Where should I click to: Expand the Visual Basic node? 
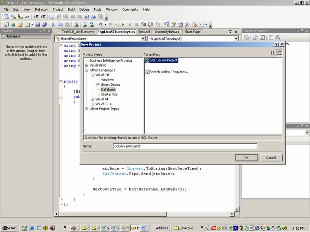click(x=86, y=65)
